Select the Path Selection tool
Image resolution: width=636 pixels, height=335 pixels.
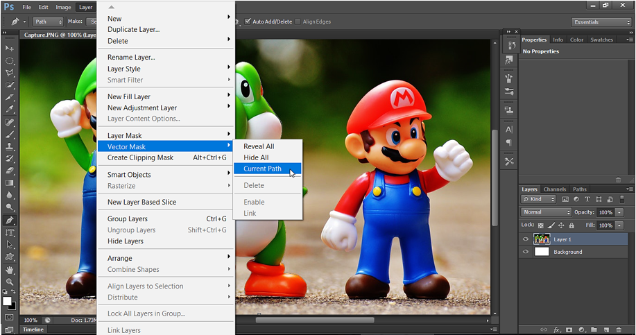coord(9,245)
